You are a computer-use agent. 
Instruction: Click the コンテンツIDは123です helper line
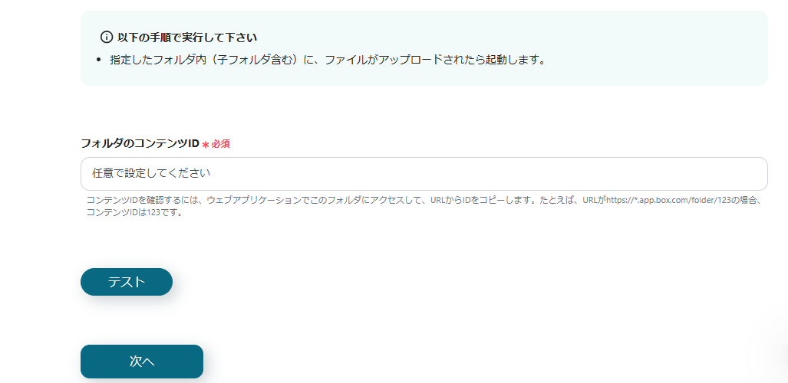[x=134, y=212]
